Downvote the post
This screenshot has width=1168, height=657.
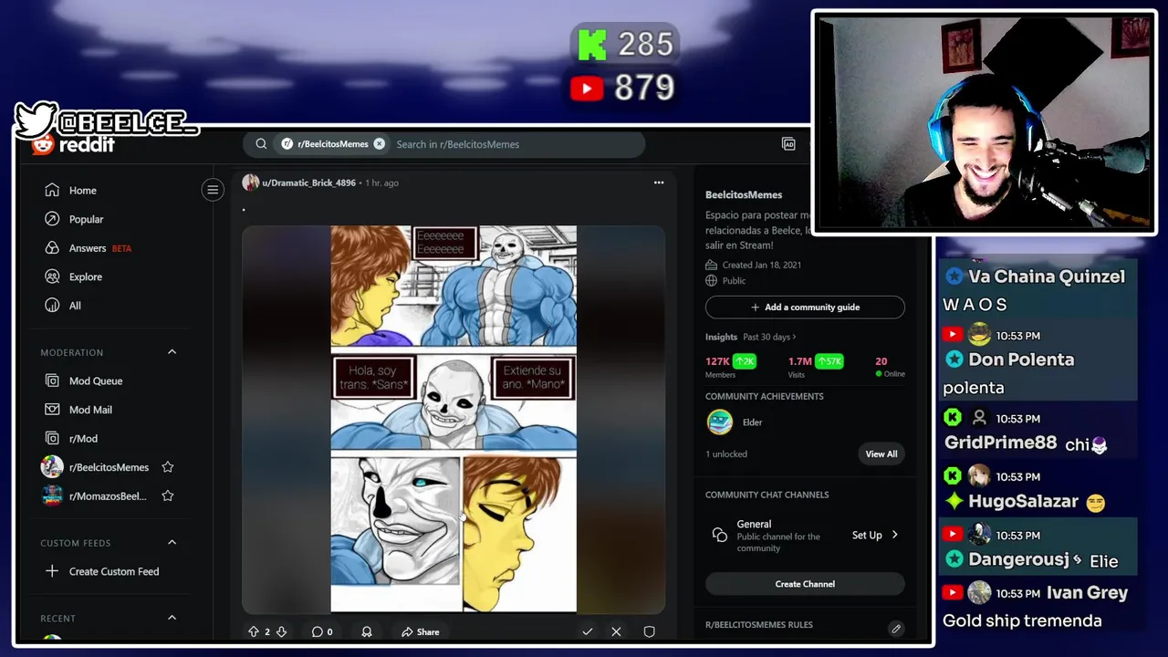click(x=281, y=631)
